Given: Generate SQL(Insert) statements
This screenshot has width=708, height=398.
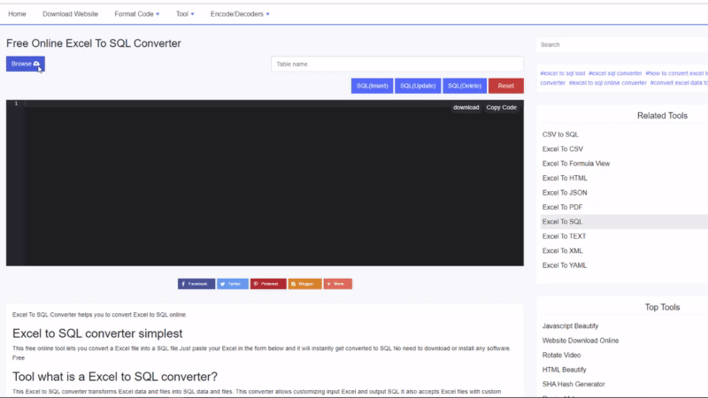Looking at the screenshot, I should pyautogui.click(x=372, y=86).
